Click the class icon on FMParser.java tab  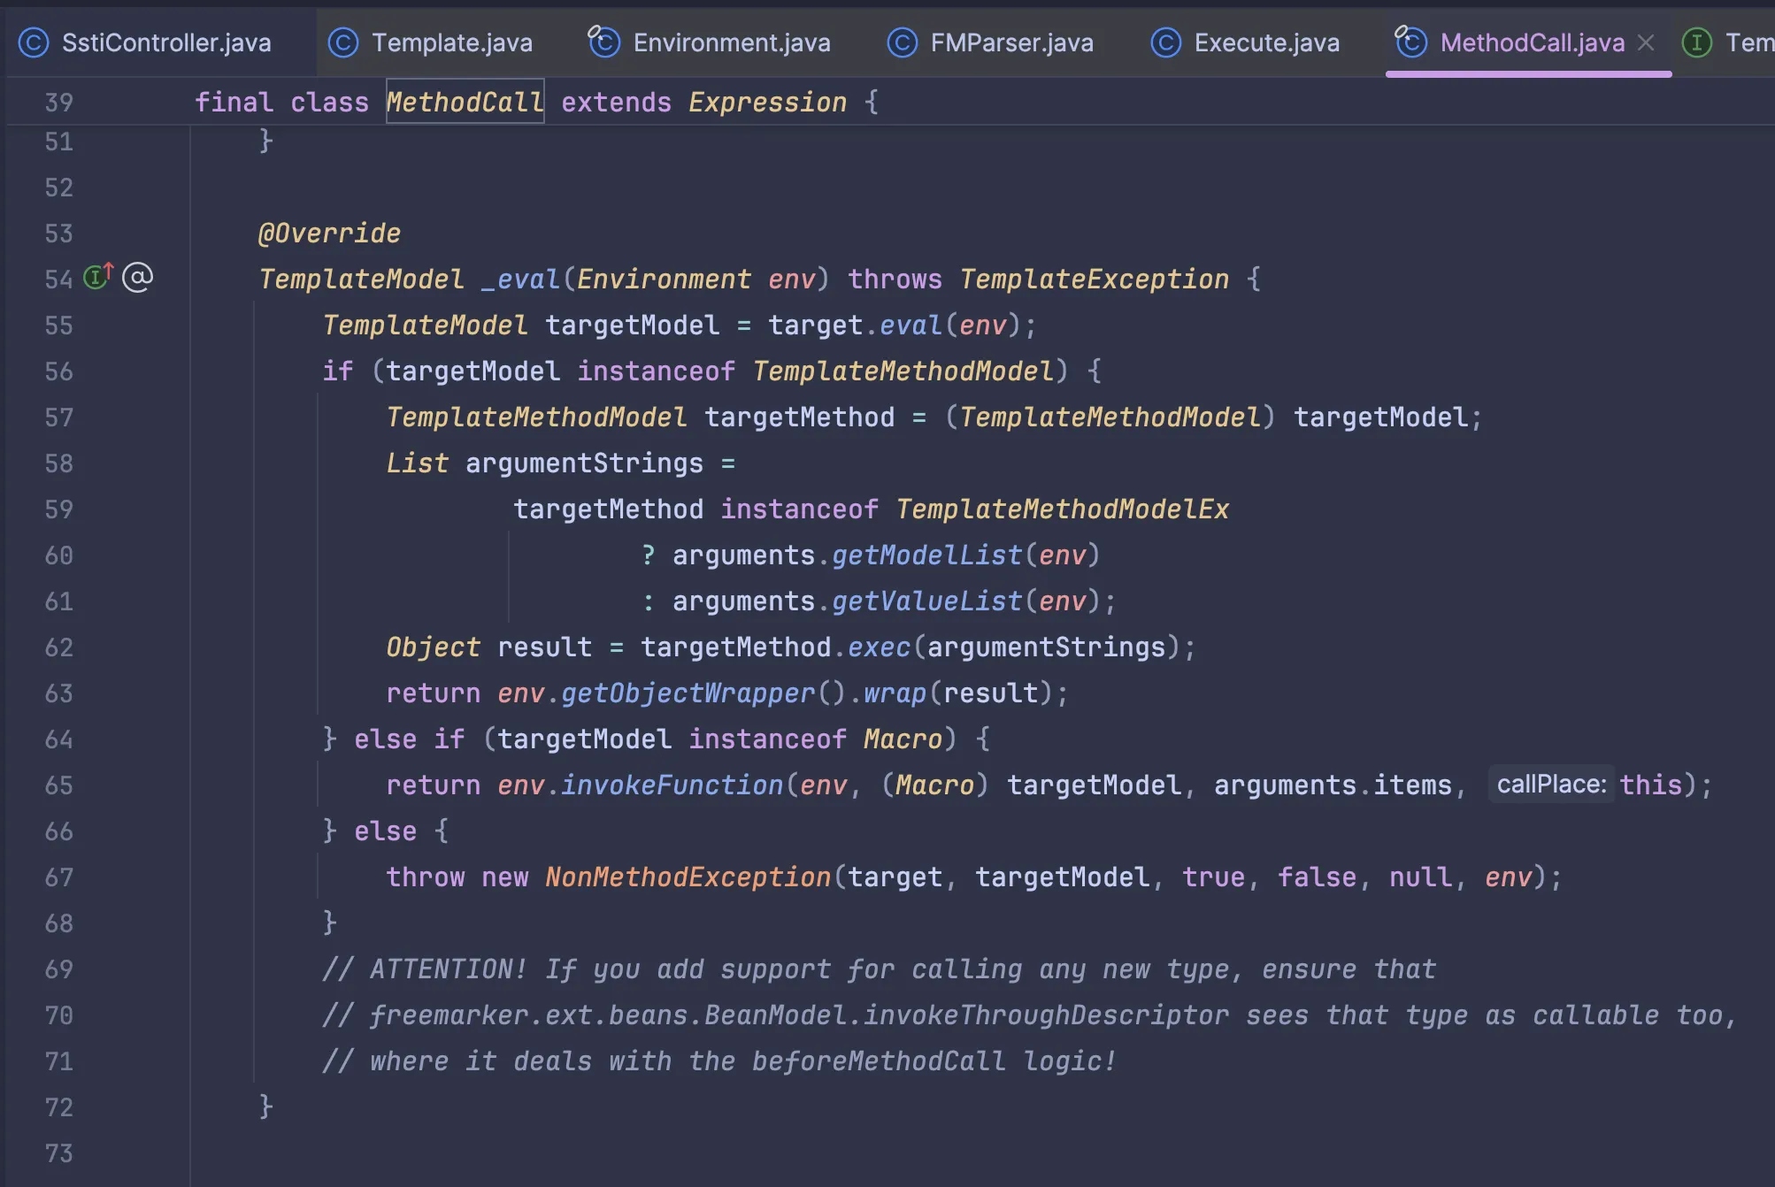tap(903, 42)
